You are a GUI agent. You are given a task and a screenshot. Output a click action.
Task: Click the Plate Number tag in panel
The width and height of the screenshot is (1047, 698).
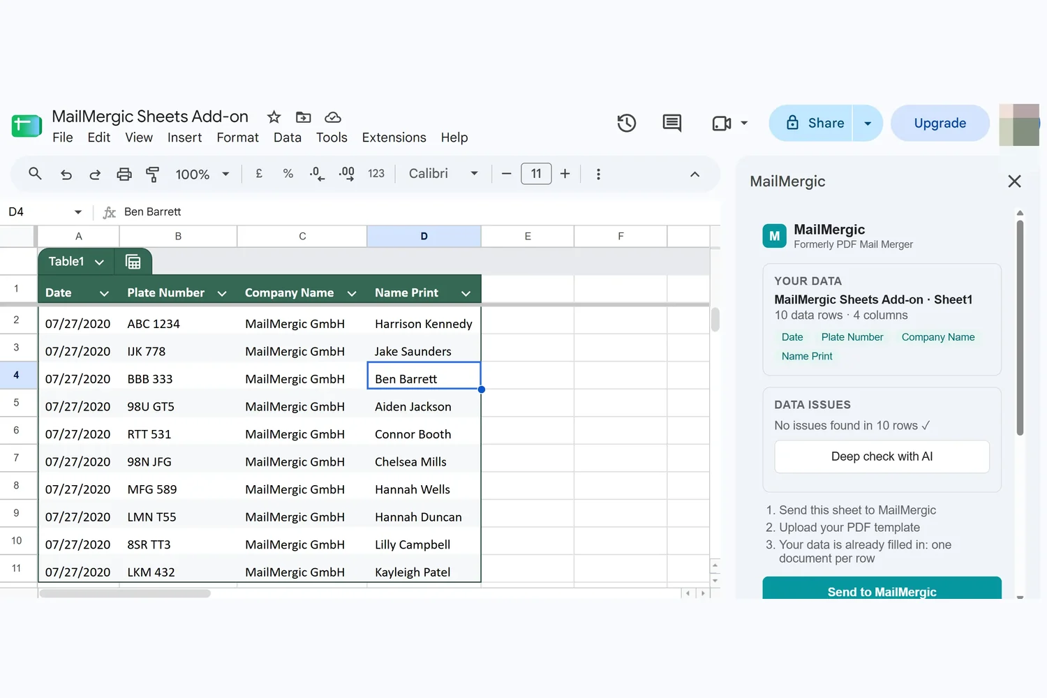pos(852,337)
